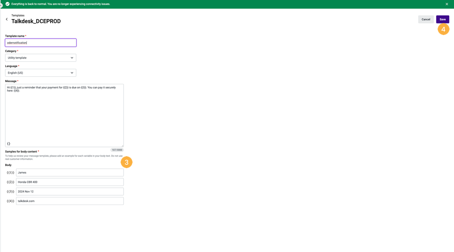The image size is (454, 252).
Task: Go back using the arrow beside Templates
Action: [7, 19]
